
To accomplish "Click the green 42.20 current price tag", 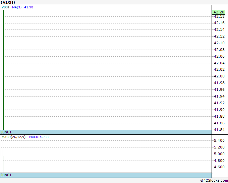I will click(219, 12).
